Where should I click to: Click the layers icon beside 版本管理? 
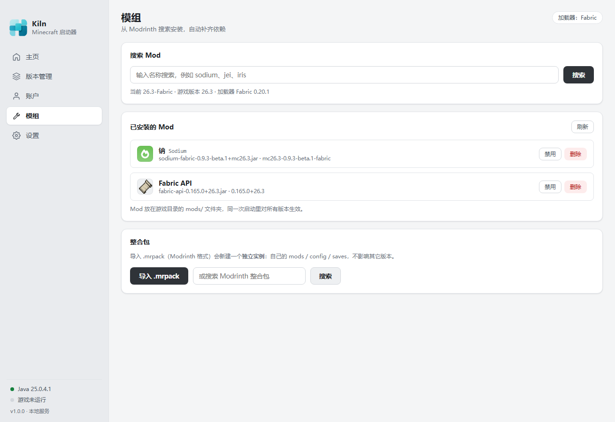pyautogui.click(x=16, y=76)
